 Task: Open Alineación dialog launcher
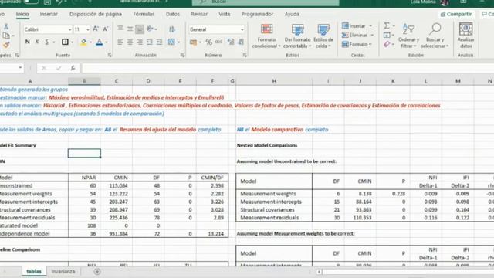point(182,55)
